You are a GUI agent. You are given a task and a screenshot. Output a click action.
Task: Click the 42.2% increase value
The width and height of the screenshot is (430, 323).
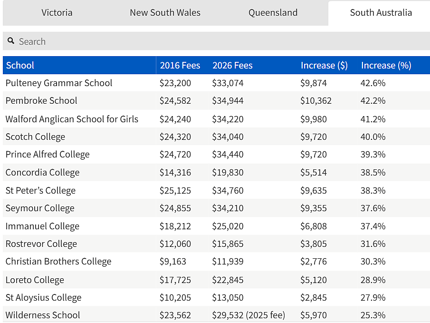pyautogui.click(x=373, y=100)
